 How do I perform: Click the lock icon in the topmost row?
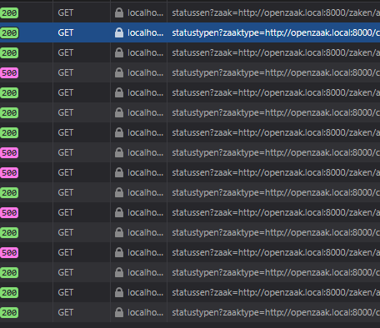(x=119, y=12)
